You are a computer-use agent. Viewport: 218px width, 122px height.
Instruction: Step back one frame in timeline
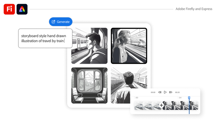(160, 92)
